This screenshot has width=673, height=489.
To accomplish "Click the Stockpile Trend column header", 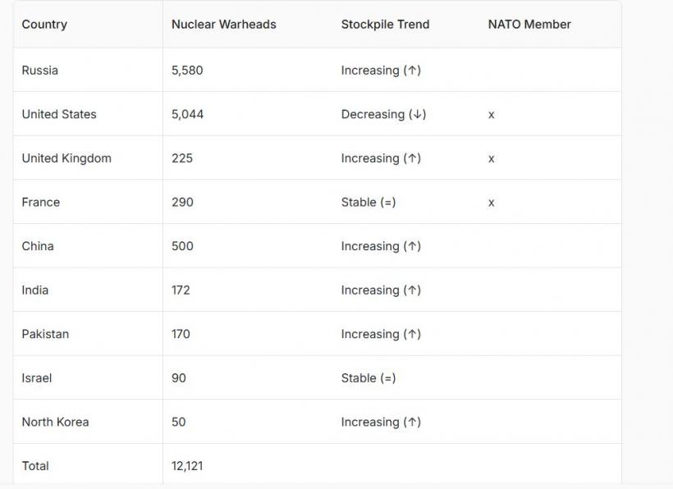I will [385, 25].
